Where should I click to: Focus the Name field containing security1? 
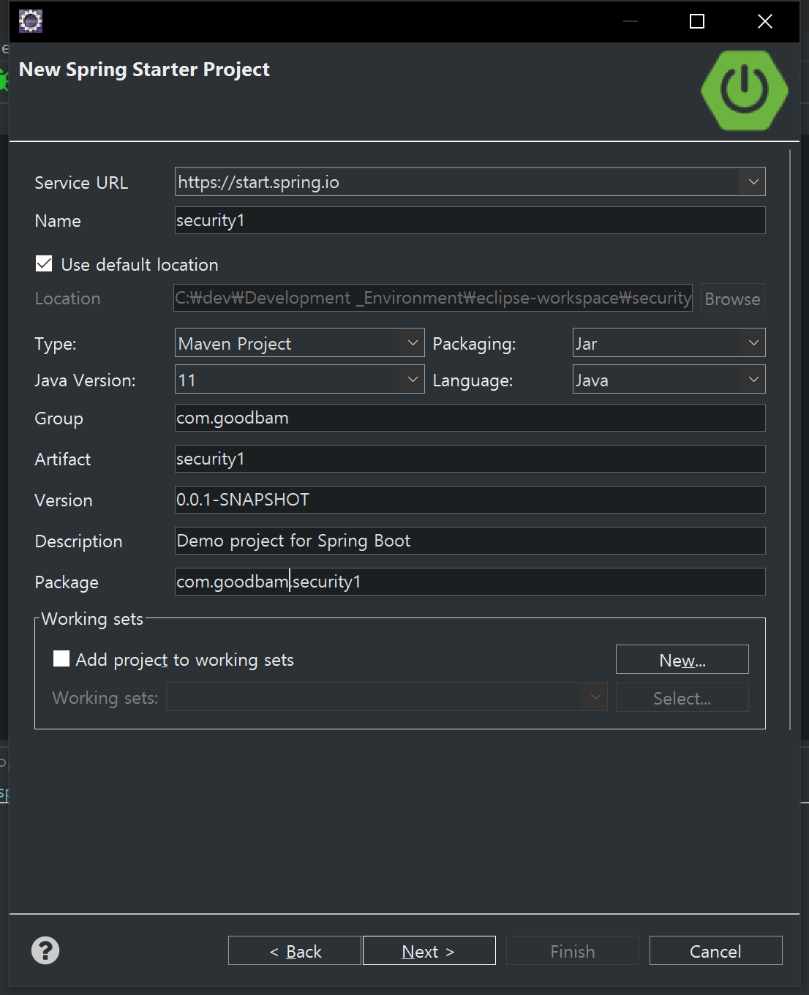click(x=470, y=220)
